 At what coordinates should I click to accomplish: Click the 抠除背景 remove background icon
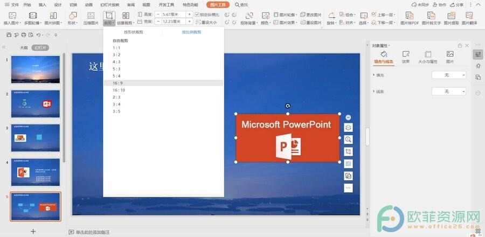(250, 16)
